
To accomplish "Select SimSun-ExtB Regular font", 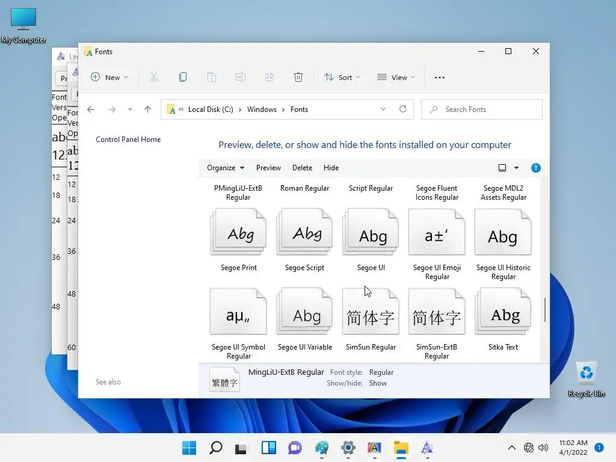I will (437, 324).
